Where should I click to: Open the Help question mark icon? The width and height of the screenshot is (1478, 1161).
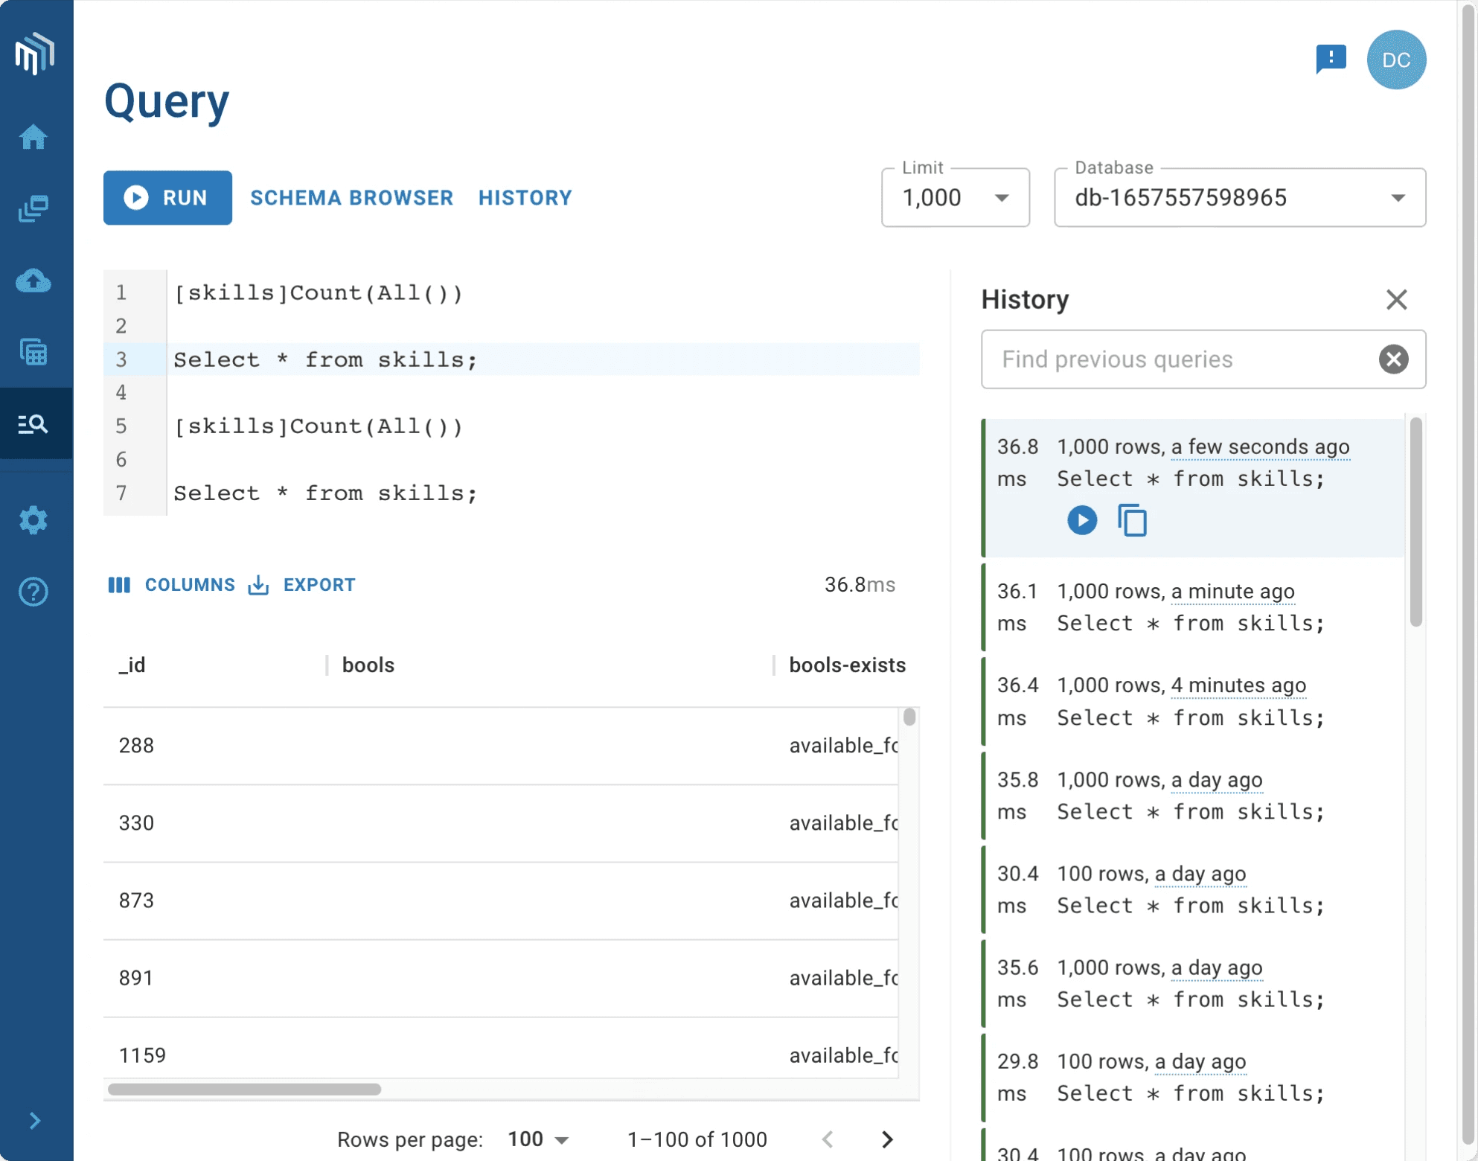click(x=33, y=592)
